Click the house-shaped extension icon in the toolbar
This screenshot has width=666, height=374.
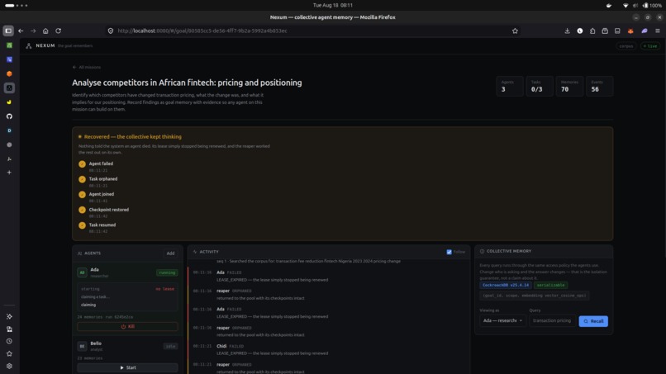tap(592, 31)
